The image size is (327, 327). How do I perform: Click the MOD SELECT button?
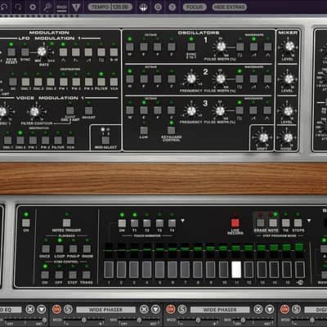[105, 140]
